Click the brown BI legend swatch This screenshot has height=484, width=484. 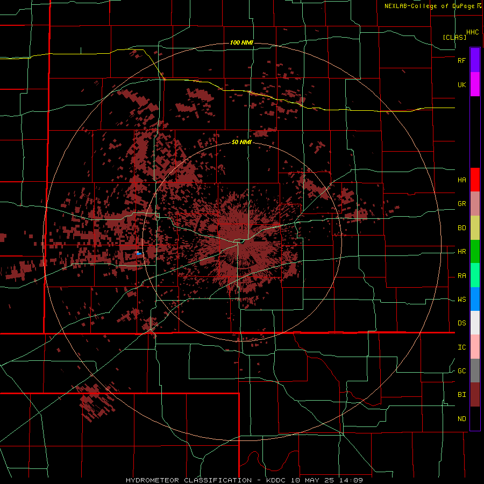[475, 395]
